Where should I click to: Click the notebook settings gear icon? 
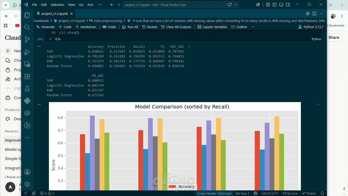[308, 14]
